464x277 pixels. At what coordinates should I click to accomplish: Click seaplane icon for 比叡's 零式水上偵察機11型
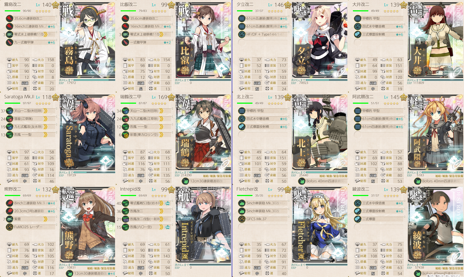[x=125, y=34]
